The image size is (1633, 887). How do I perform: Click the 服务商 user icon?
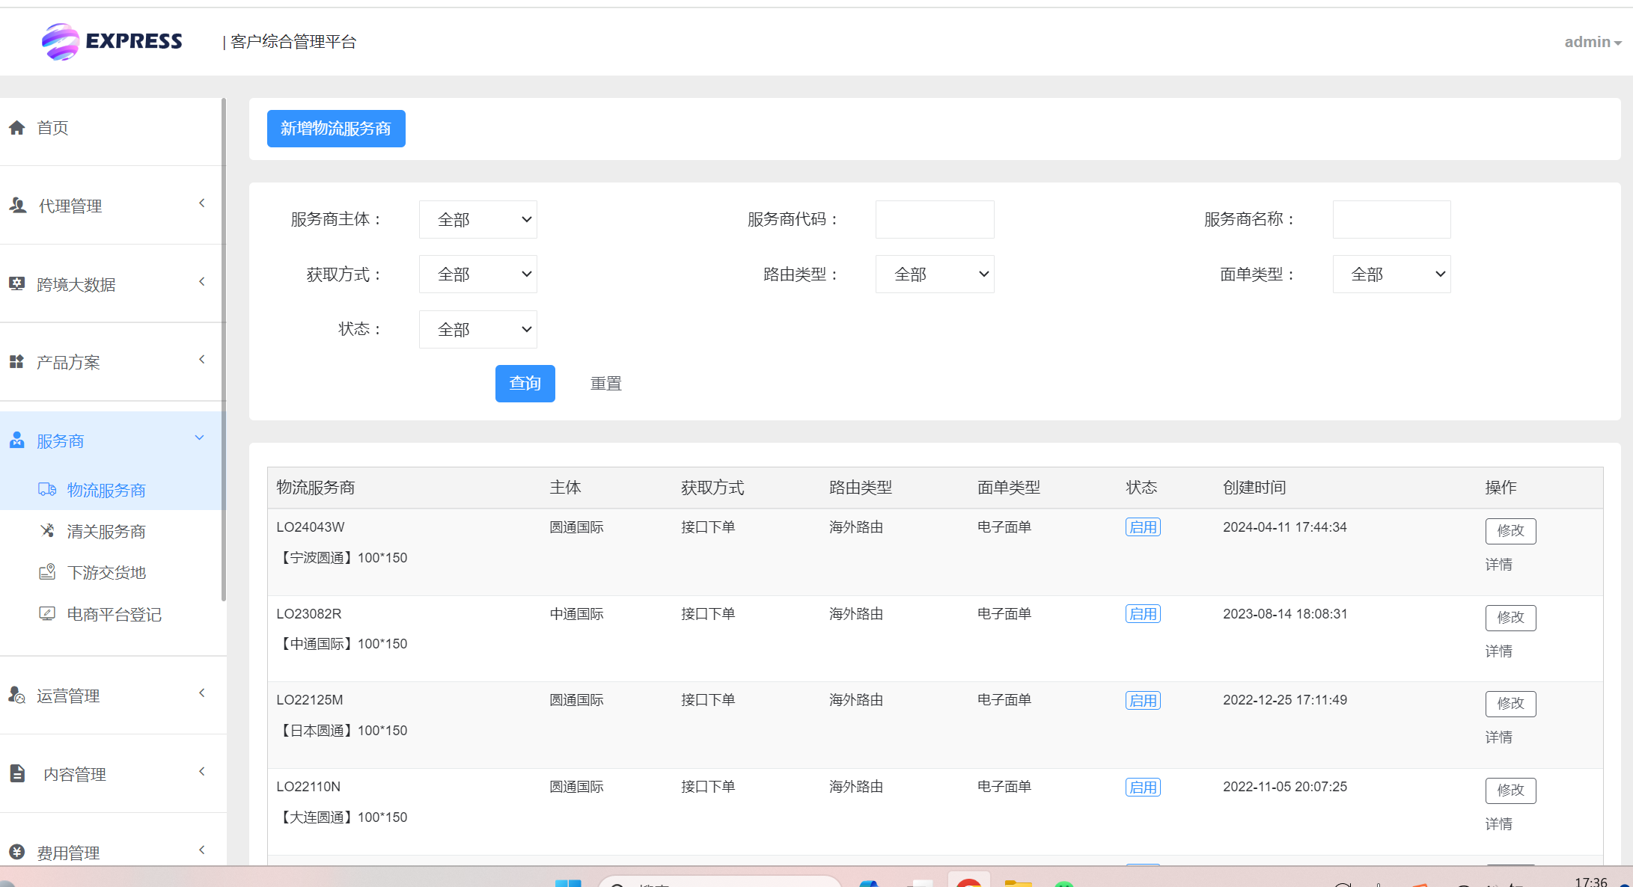[x=16, y=440]
